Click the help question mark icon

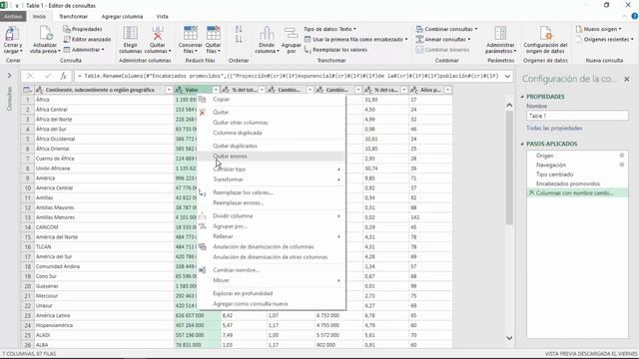pyautogui.click(x=635, y=16)
